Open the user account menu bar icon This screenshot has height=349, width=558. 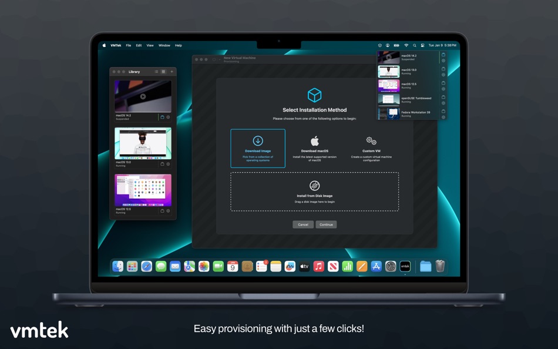coord(388,45)
